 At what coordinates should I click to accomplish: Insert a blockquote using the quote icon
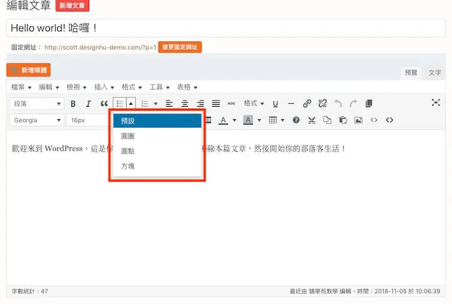click(104, 104)
